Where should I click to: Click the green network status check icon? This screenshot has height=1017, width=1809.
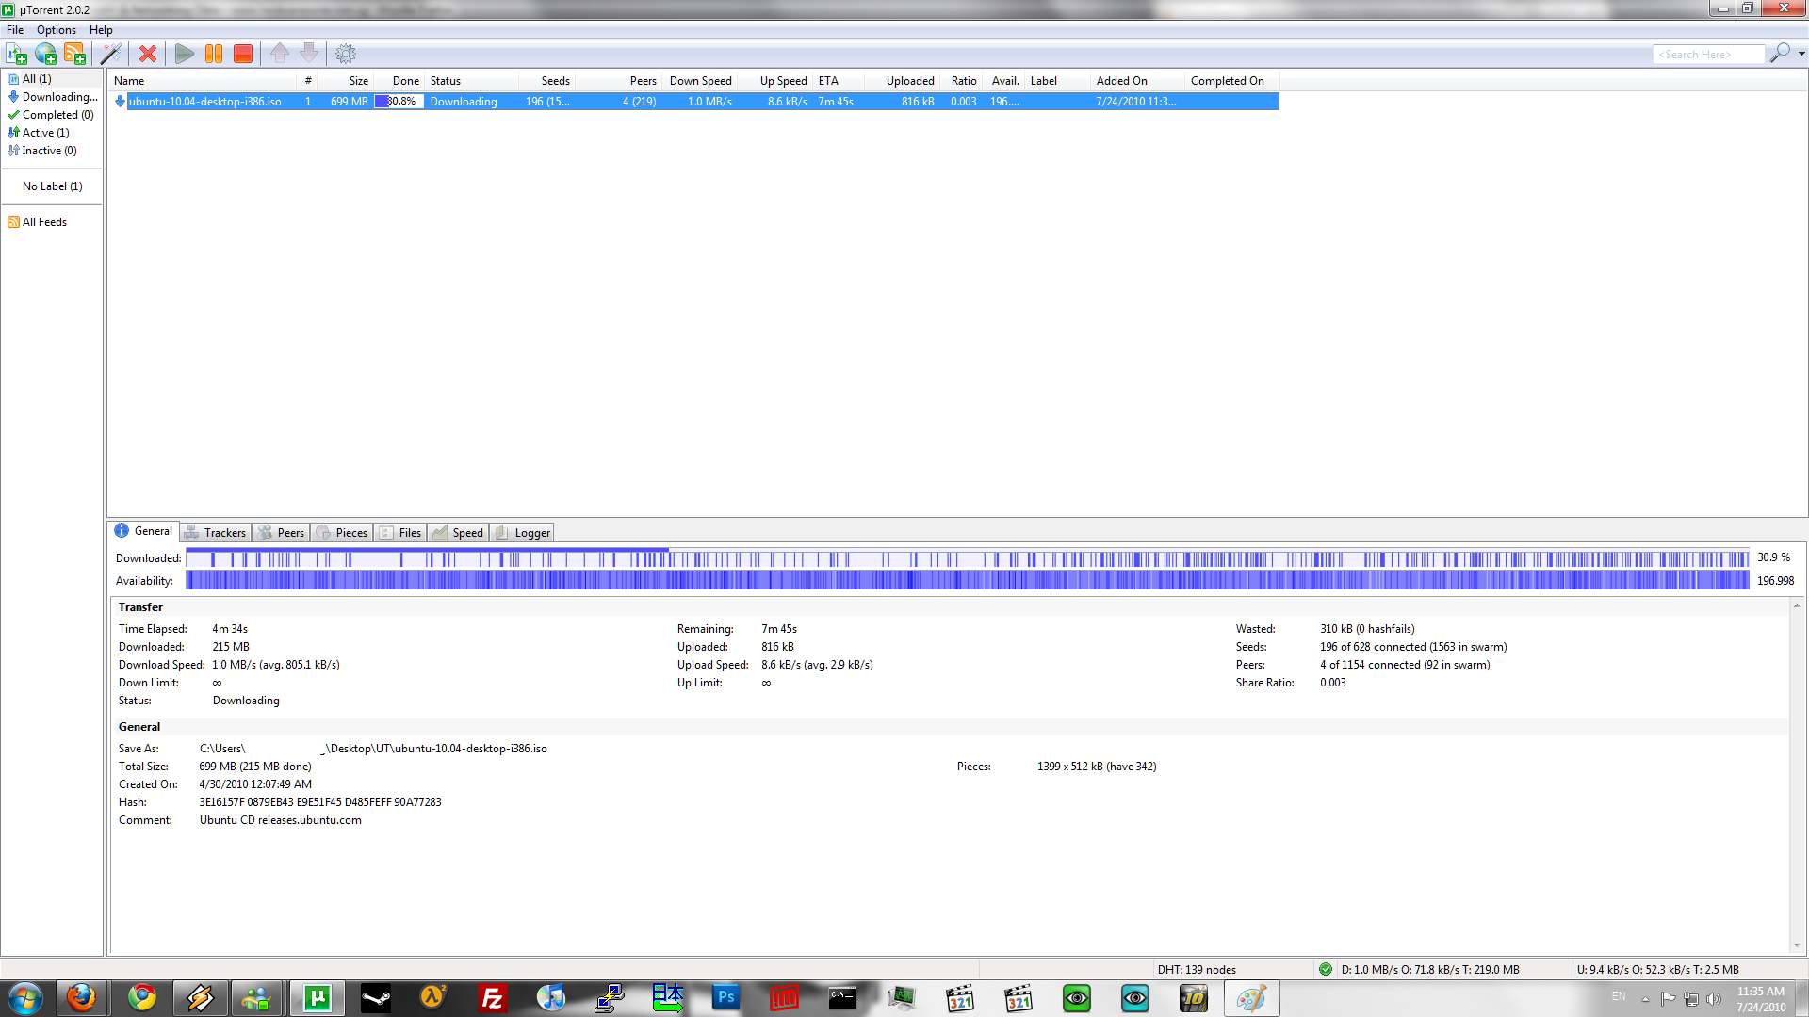(x=1326, y=969)
